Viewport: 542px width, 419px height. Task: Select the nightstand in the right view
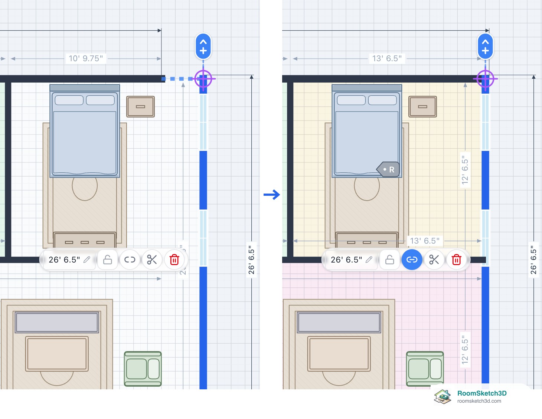pos(423,107)
